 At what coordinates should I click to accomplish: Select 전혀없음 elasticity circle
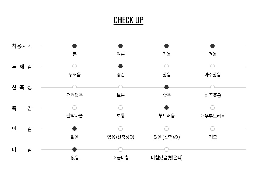pyautogui.click(x=74, y=87)
